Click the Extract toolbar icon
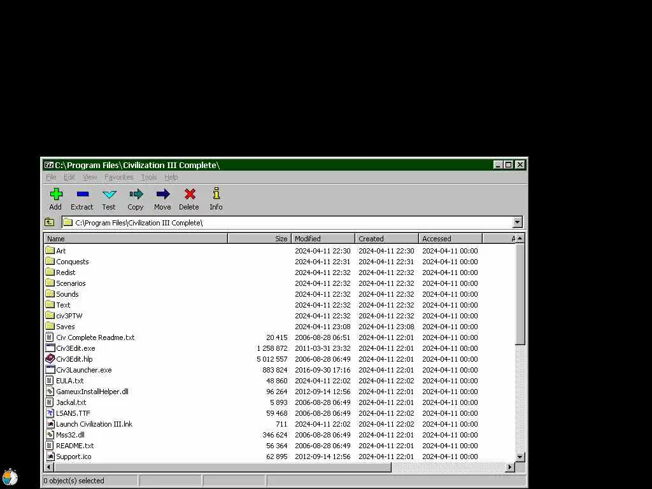Image resolution: width=652 pixels, height=489 pixels. coord(83,194)
